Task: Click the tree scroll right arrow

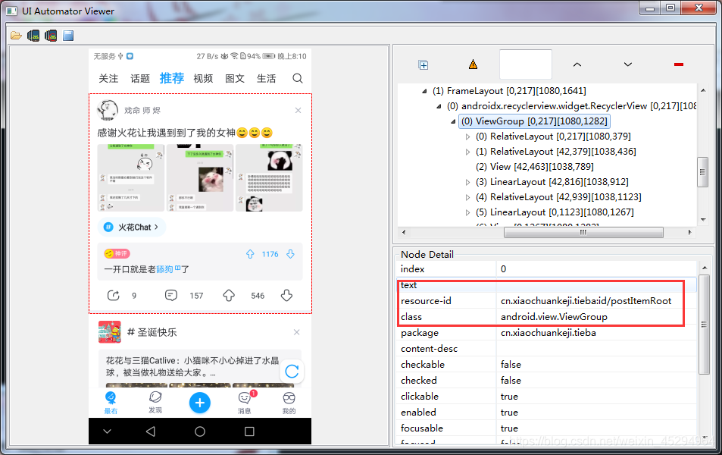Action: [x=689, y=232]
